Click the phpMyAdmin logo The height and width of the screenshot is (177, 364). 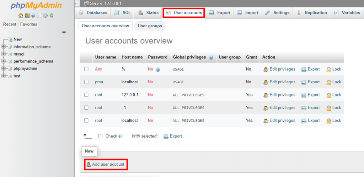pos(36,6)
